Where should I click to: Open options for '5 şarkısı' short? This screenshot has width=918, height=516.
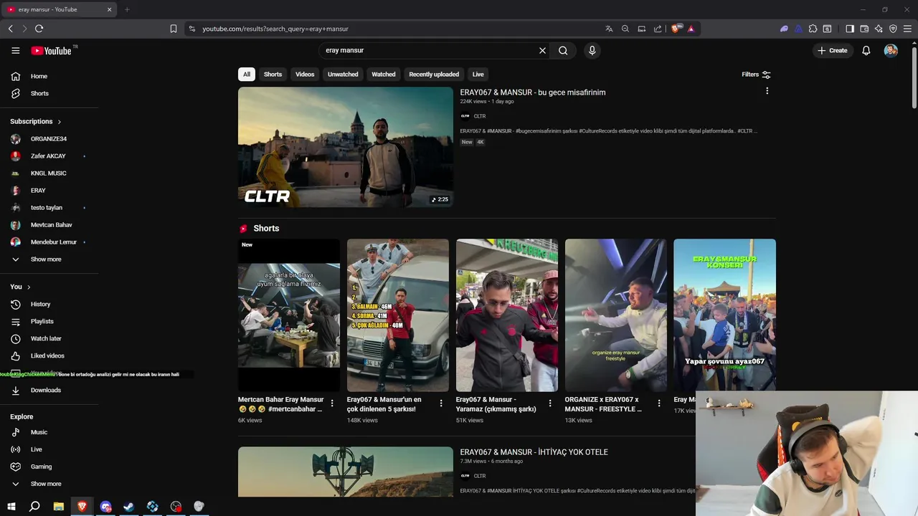coord(441,403)
